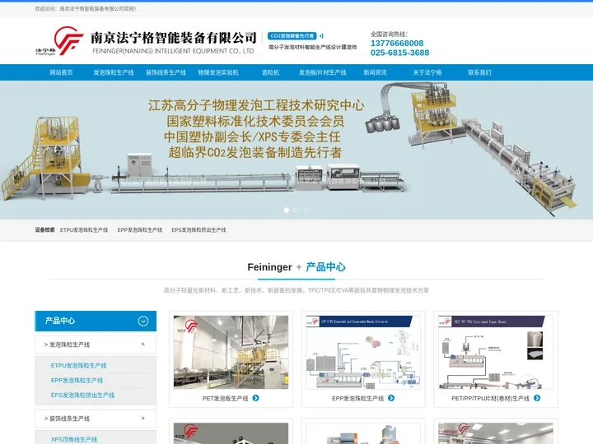This screenshot has height=444, width=593.
Task: Expand the 发泡珠粒生产线 sidebar category arrow
Action: (143, 345)
